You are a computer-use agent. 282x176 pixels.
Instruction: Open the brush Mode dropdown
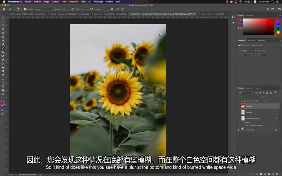(x=44, y=9)
